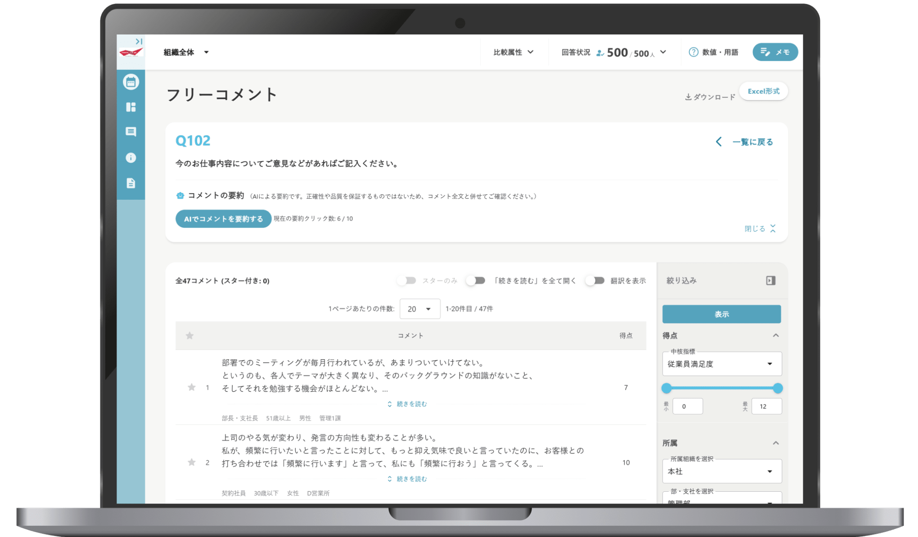Image resolution: width=918 pixels, height=537 pixels.
Task: Open the calendar icon in the sidebar
Action: point(130,82)
